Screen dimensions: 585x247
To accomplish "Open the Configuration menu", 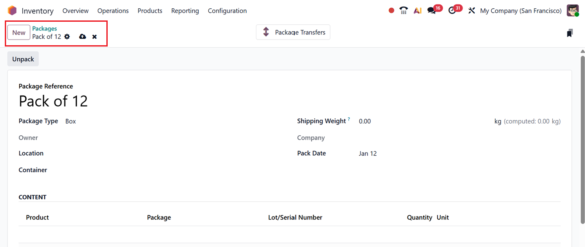I will click(227, 10).
